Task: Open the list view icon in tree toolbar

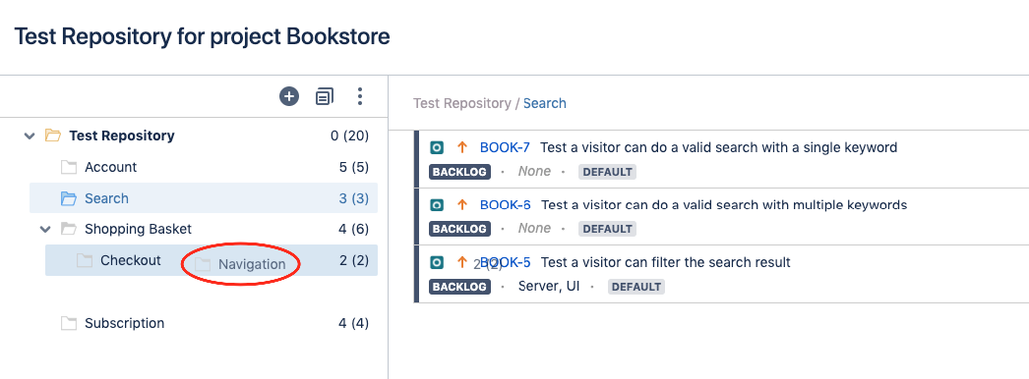Action: 325,97
